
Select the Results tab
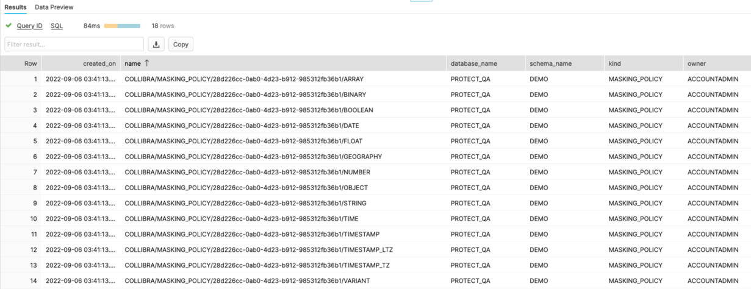(15, 7)
